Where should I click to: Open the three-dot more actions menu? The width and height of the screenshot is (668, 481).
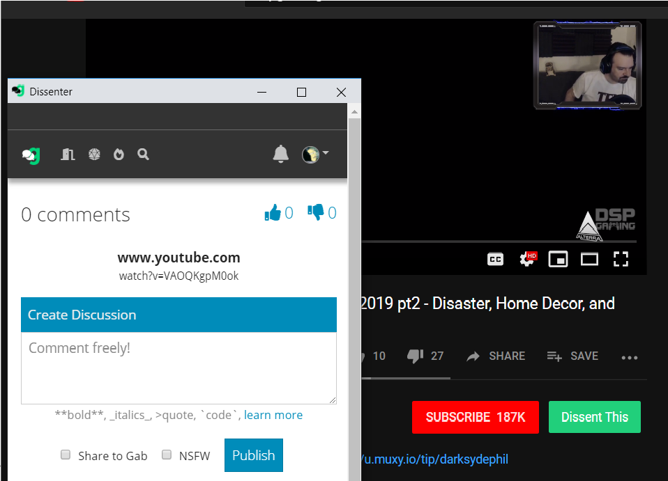(x=629, y=358)
